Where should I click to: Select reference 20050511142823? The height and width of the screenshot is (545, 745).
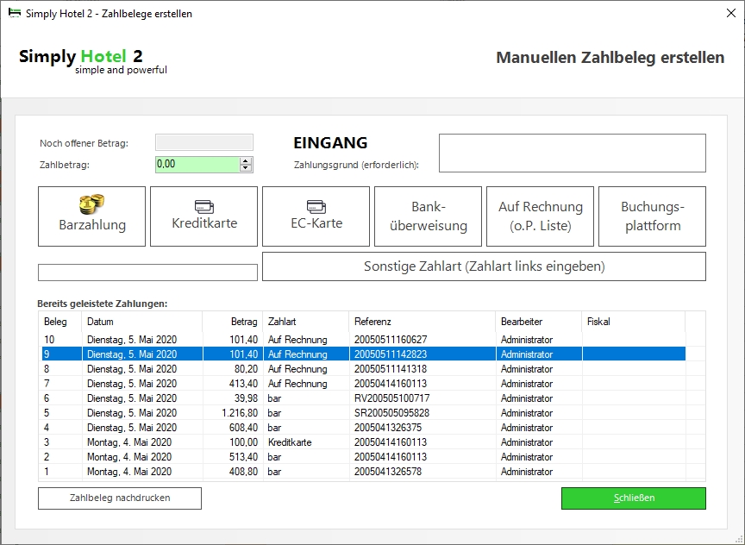[391, 354]
